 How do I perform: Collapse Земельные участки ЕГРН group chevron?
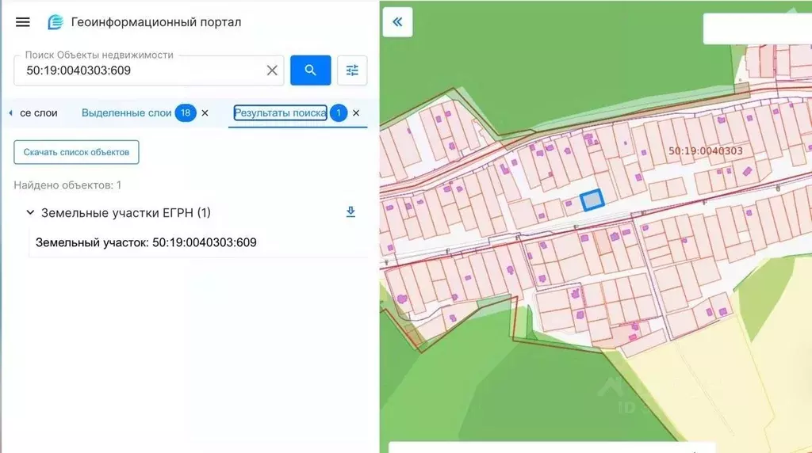(x=30, y=212)
